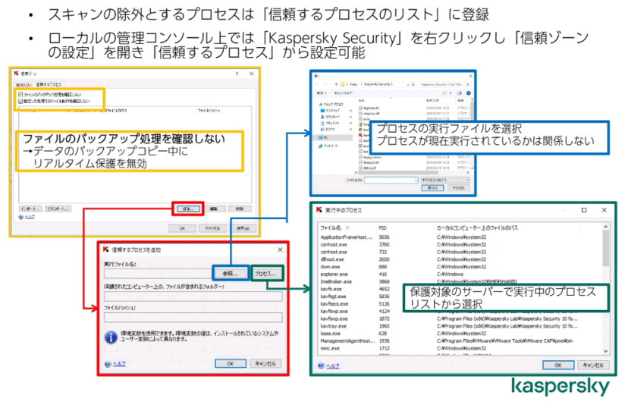This screenshot has width=628, height=408.
Task: Click 新しいフォルダー in the file dialog toolbar
Action: point(344,93)
